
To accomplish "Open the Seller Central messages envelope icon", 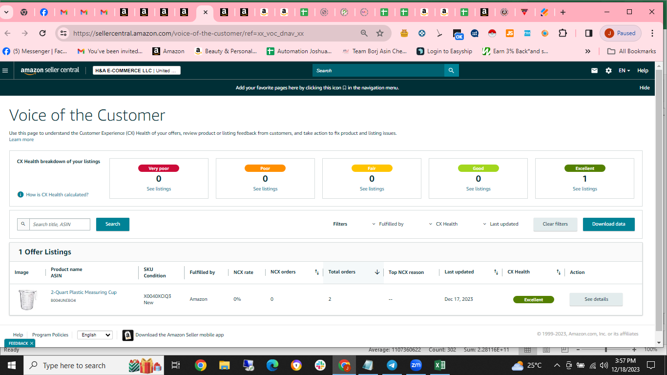I will (x=594, y=70).
